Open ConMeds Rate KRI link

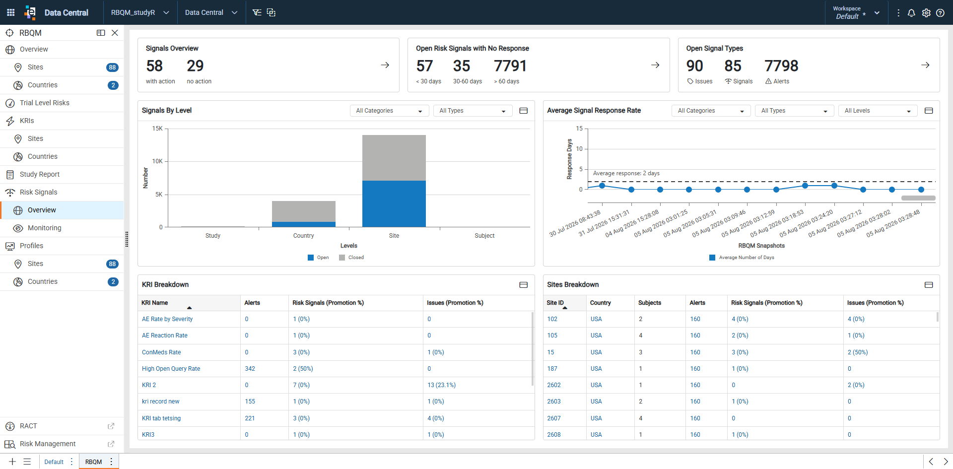(161, 352)
